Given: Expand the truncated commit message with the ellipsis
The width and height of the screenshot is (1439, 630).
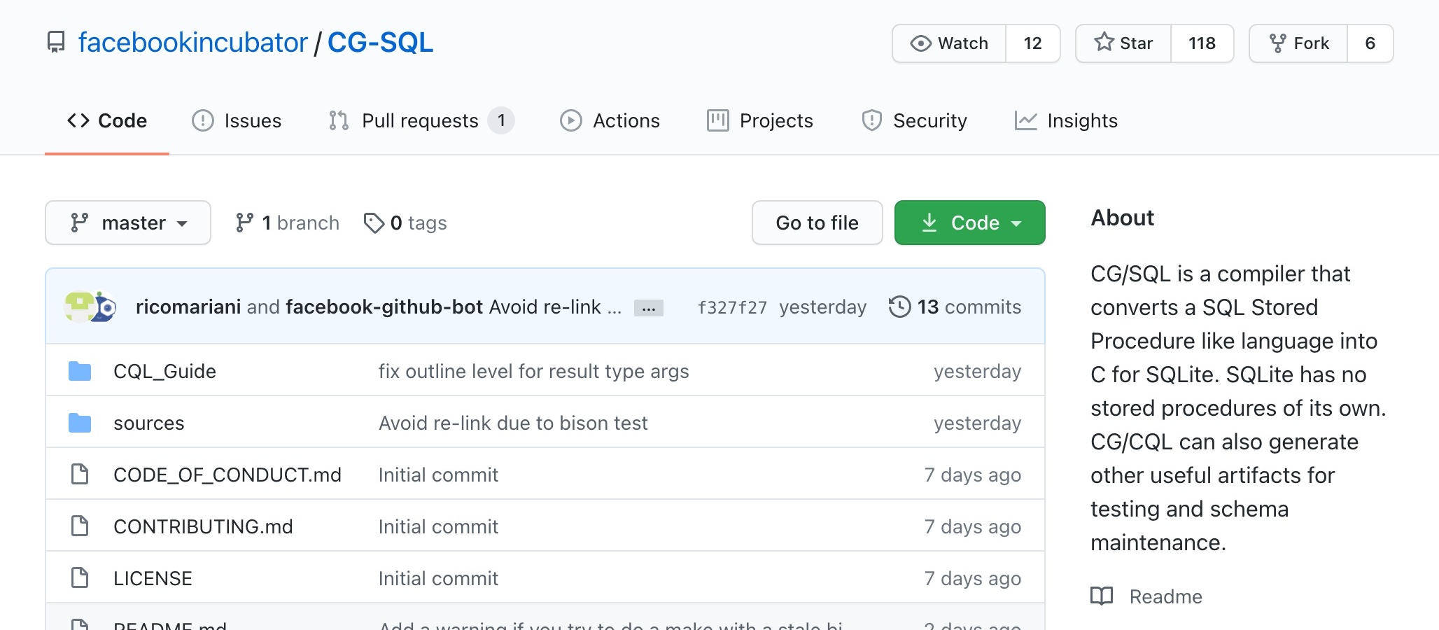Looking at the screenshot, I should click(x=647, y=307).
